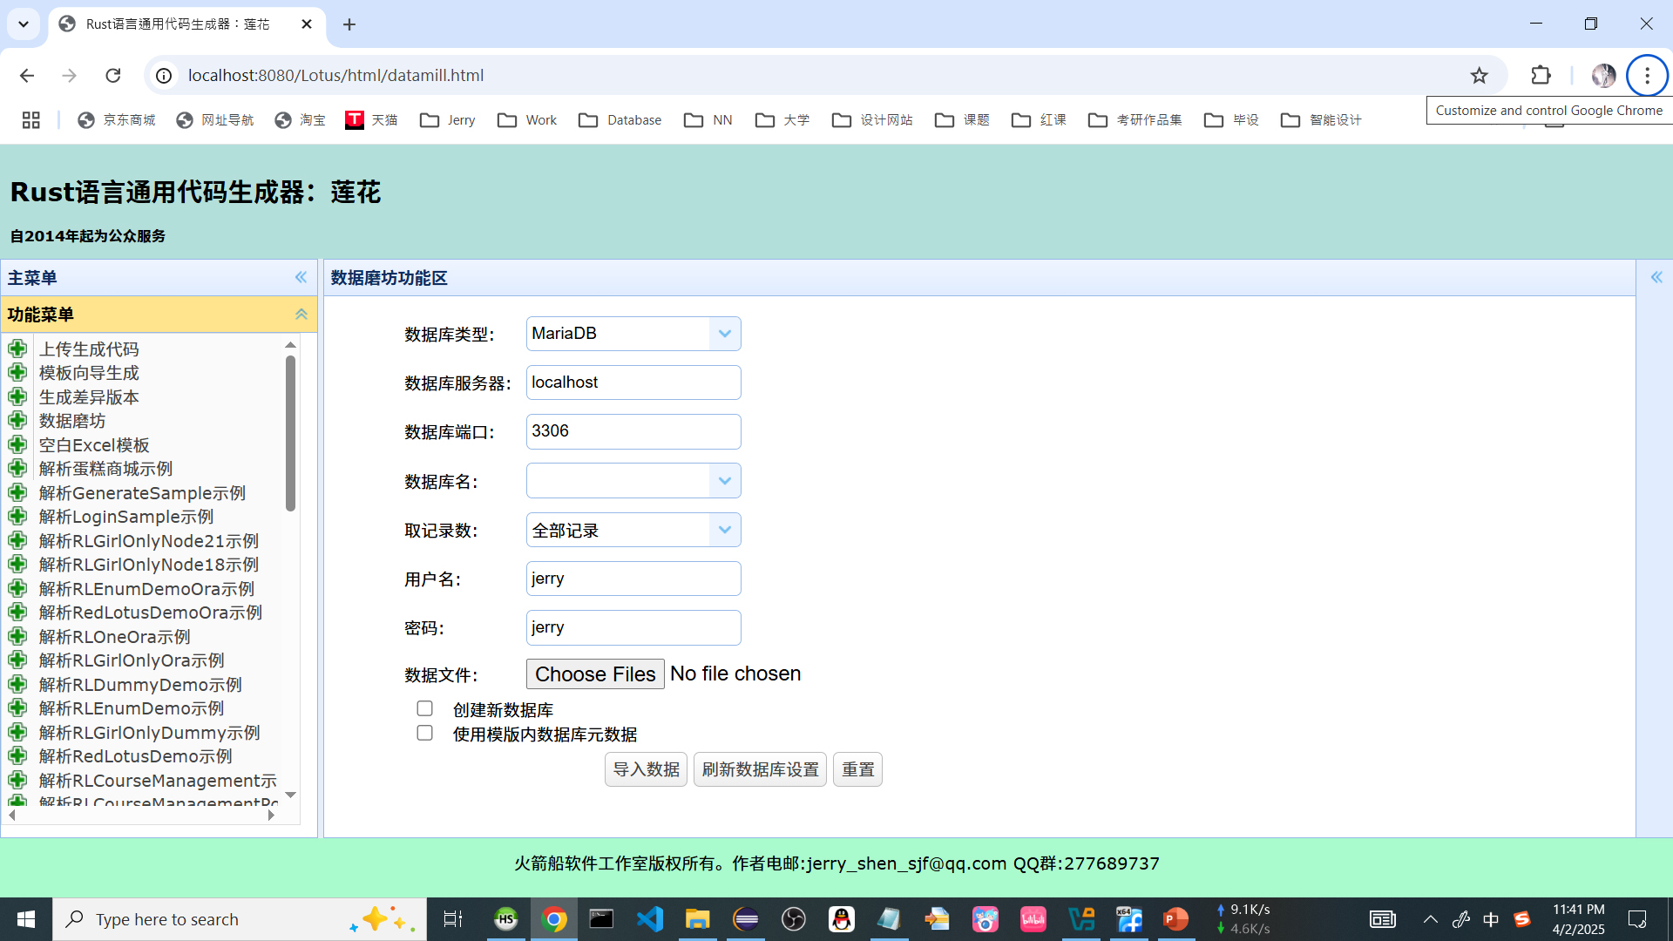The width and height of the screenshot is (1673, 941).
Task: Click the green plus icon beside 上传生成代码
Action: [17, 349]
